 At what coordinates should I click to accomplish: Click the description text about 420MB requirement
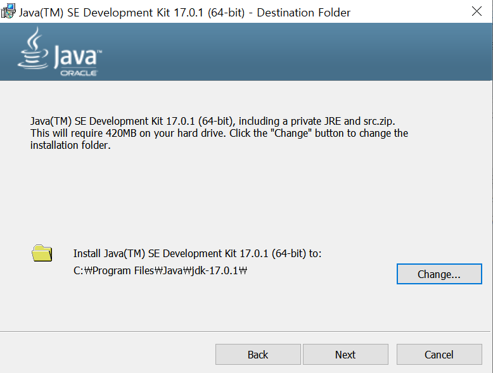click(x=219, y=133)
